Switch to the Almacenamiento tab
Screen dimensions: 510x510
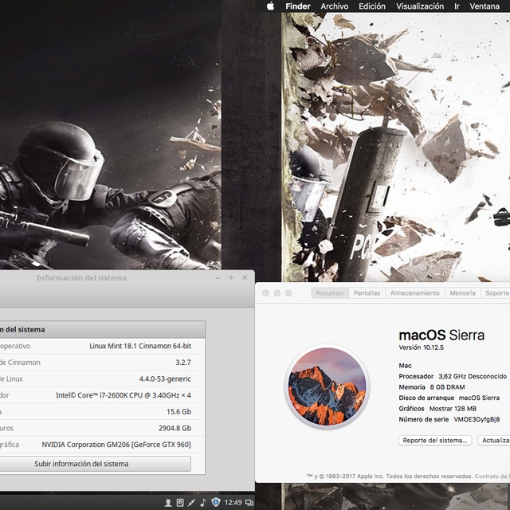pos(415,293)
